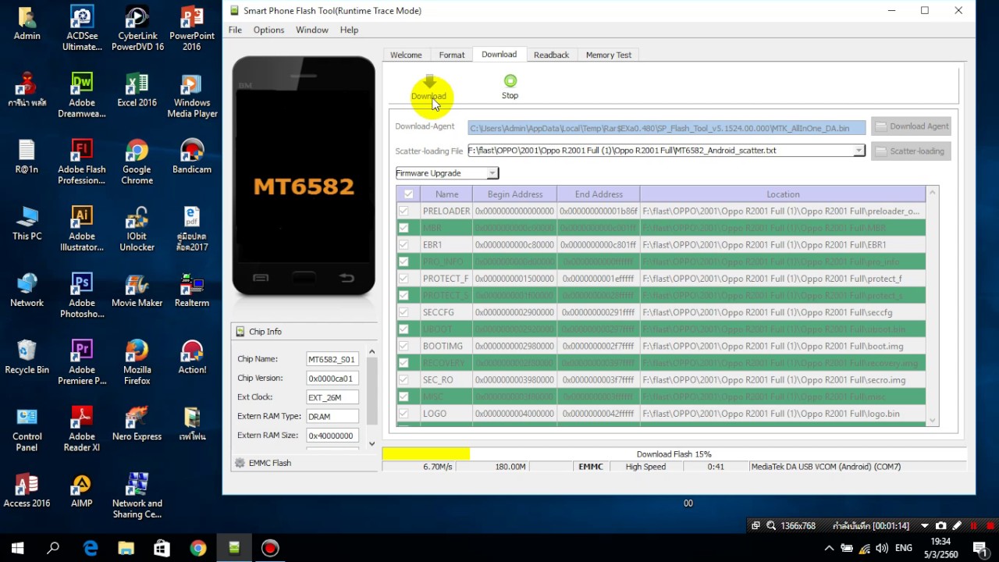Open Nero Express desktop icon
Viewport: 999px width, 562px height.
[x=137, y=423]
